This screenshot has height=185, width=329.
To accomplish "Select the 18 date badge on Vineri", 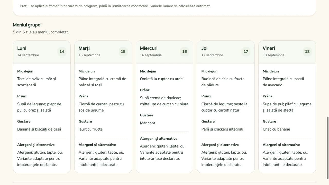I will [307, 52].
